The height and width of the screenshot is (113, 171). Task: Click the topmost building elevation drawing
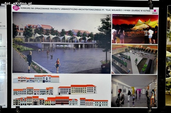pos(36,79)
